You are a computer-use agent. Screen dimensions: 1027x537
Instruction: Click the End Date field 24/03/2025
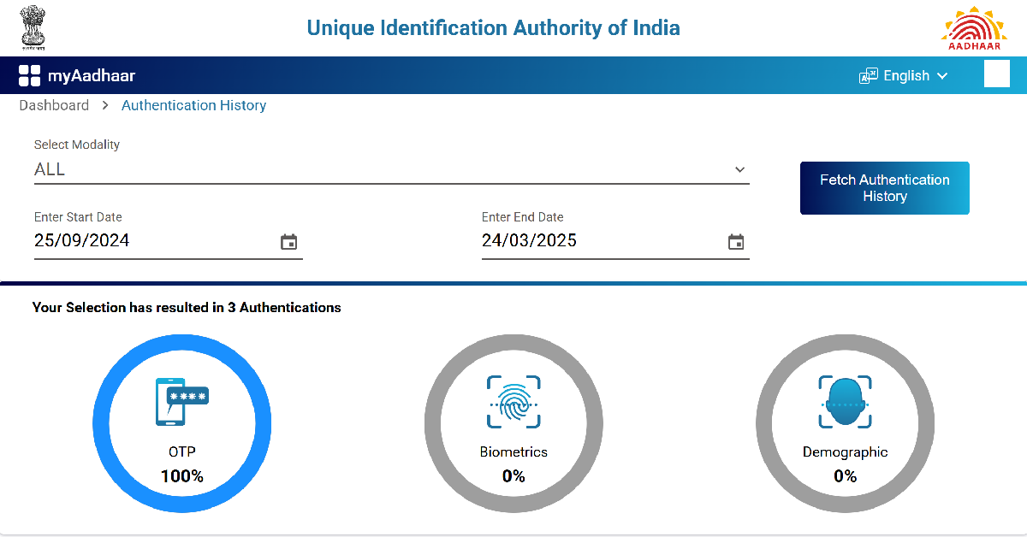tap(615, 242)
